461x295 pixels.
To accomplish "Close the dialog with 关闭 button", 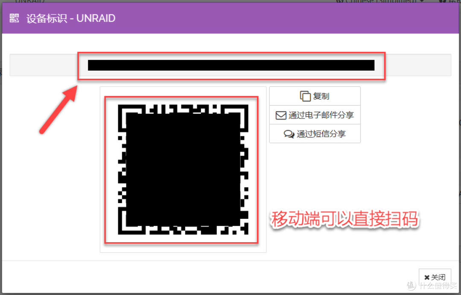I will [x=435, y=277].
